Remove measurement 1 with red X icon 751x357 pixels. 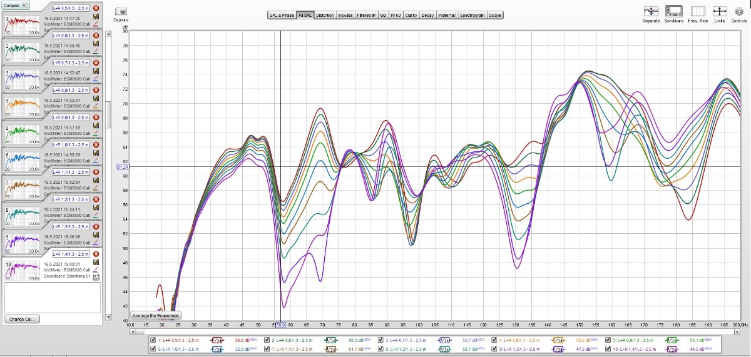96,8
